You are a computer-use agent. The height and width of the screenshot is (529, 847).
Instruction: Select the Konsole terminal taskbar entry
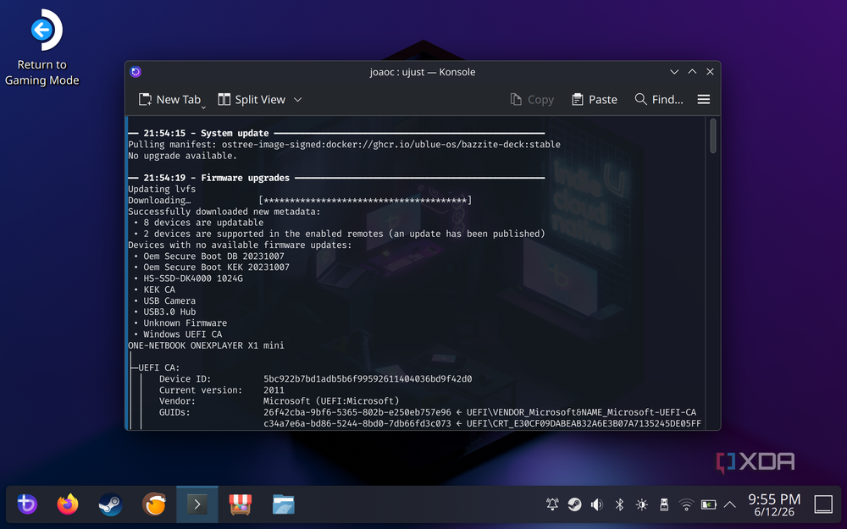coord(197,504)
